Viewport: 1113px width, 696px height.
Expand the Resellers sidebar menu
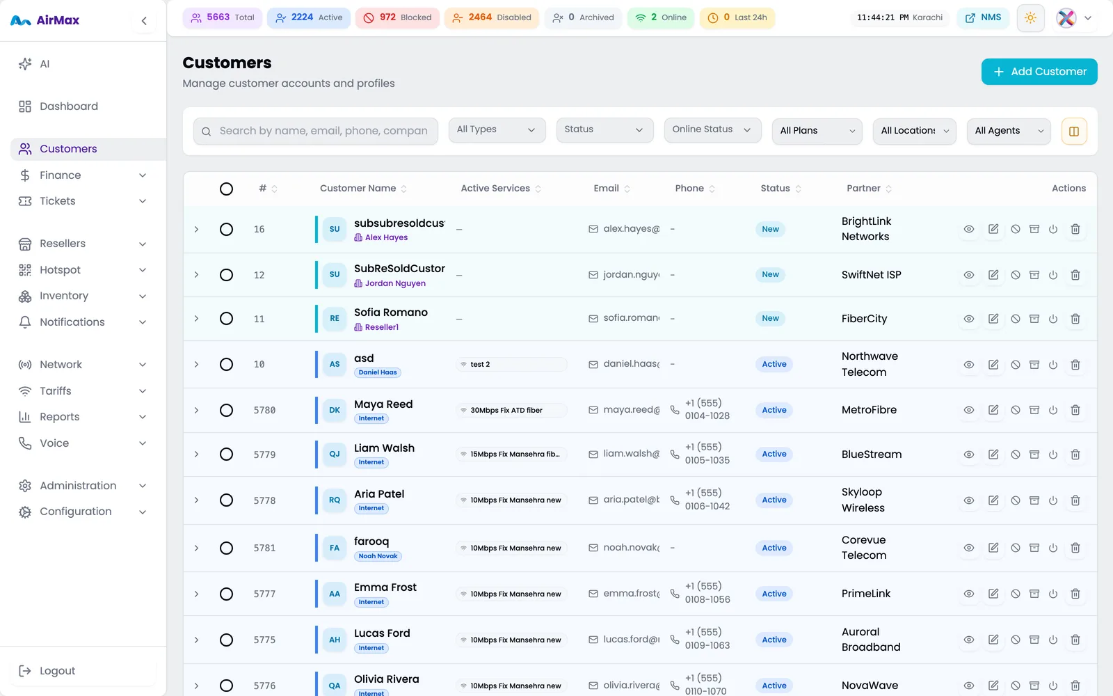[83, 244]
